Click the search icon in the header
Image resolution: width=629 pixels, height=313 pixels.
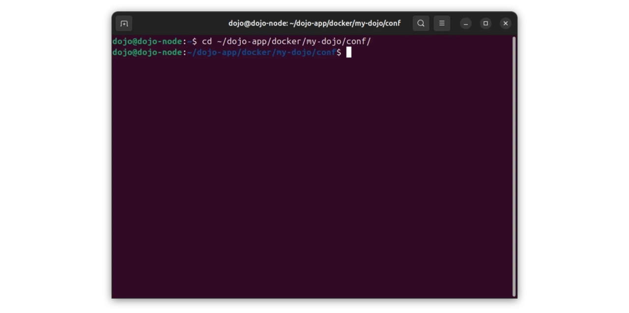(x=421, y=24)
